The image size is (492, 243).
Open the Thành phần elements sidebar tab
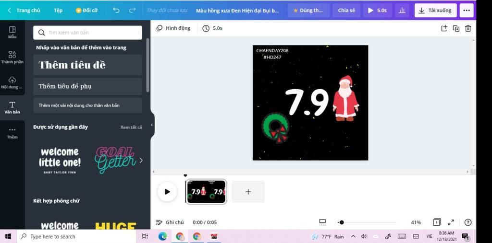click(12, 58)
